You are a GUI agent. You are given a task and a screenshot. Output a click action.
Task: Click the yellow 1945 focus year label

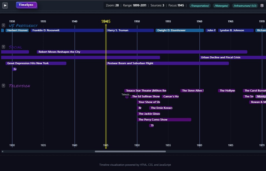point(106,21)
